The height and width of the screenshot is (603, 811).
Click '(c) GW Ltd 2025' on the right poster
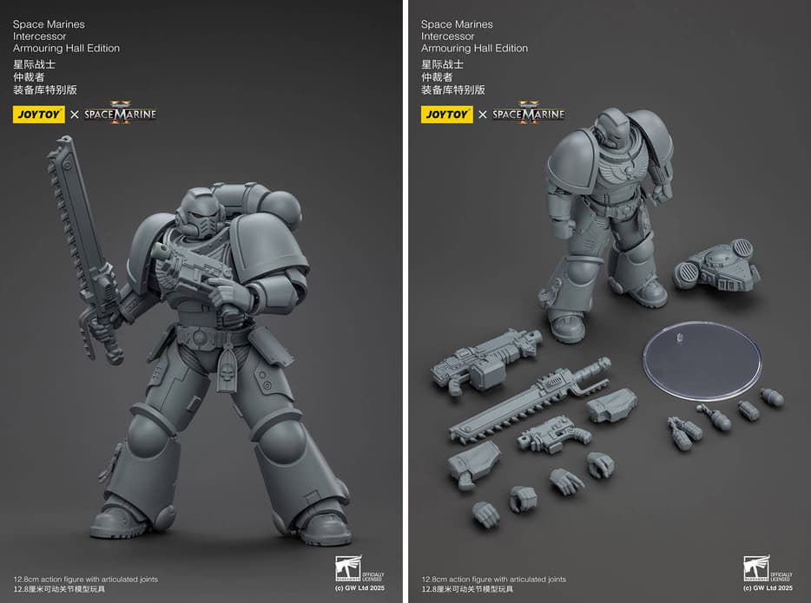768,587
